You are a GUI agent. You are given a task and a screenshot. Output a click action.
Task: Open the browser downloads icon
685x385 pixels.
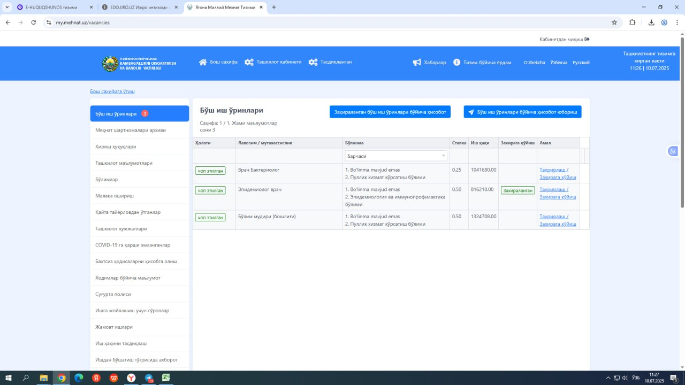[x=651, y=22]
